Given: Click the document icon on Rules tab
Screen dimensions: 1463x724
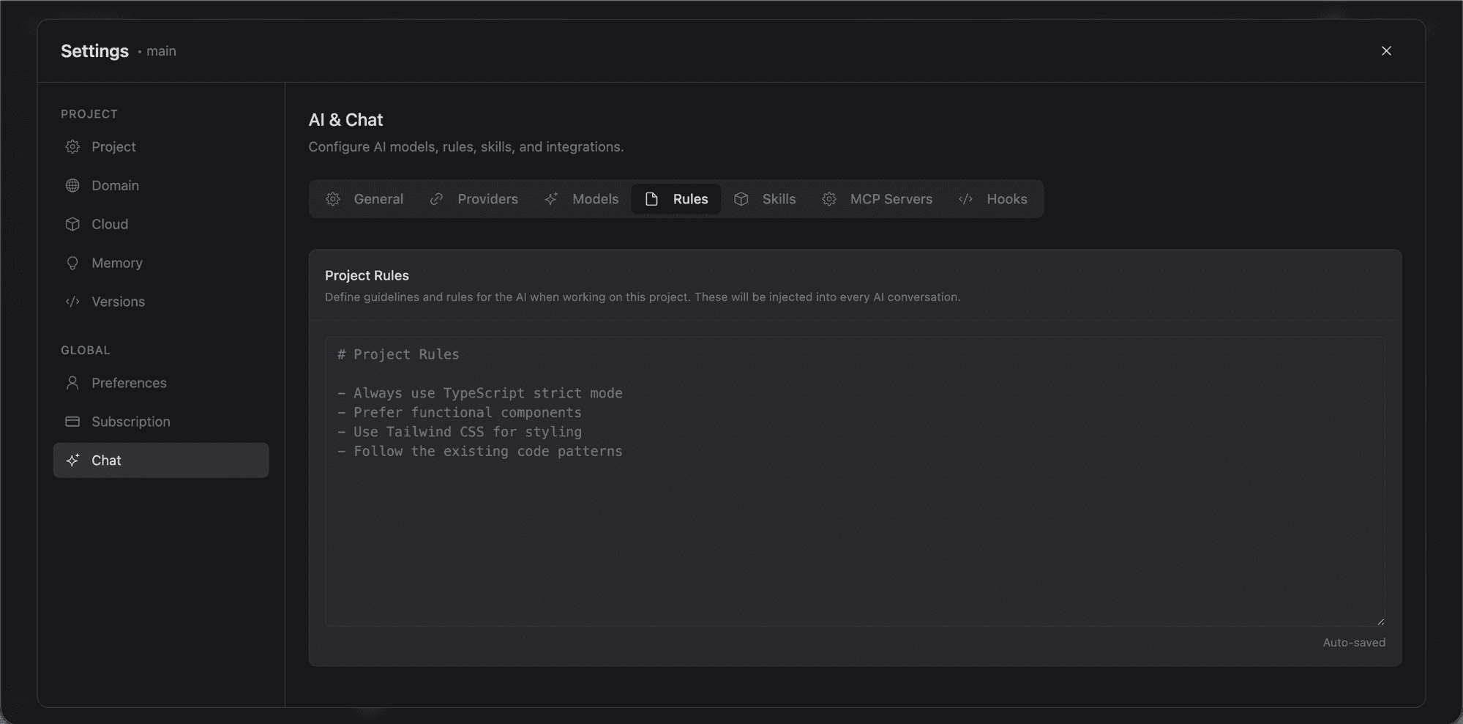Looking at the screenshot, I should pyautogui.click(x=651, y=199).
